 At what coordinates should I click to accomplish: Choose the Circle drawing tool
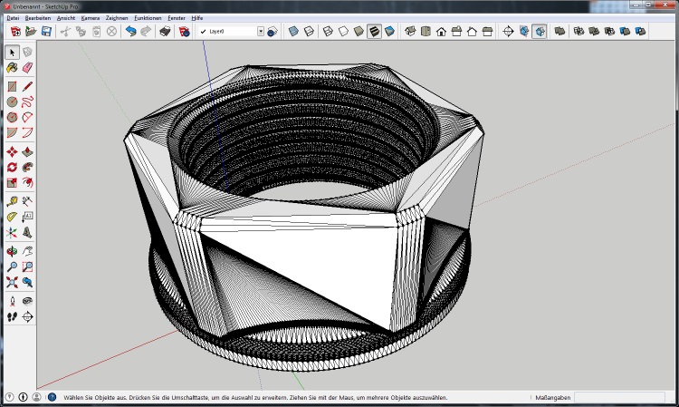[12, 102]
